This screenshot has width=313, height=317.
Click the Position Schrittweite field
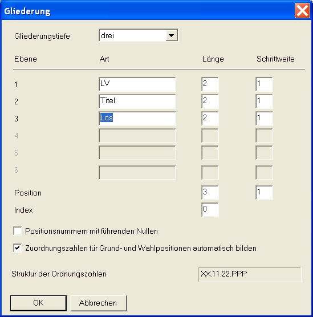pyautogui.click(x=264, y=193)
